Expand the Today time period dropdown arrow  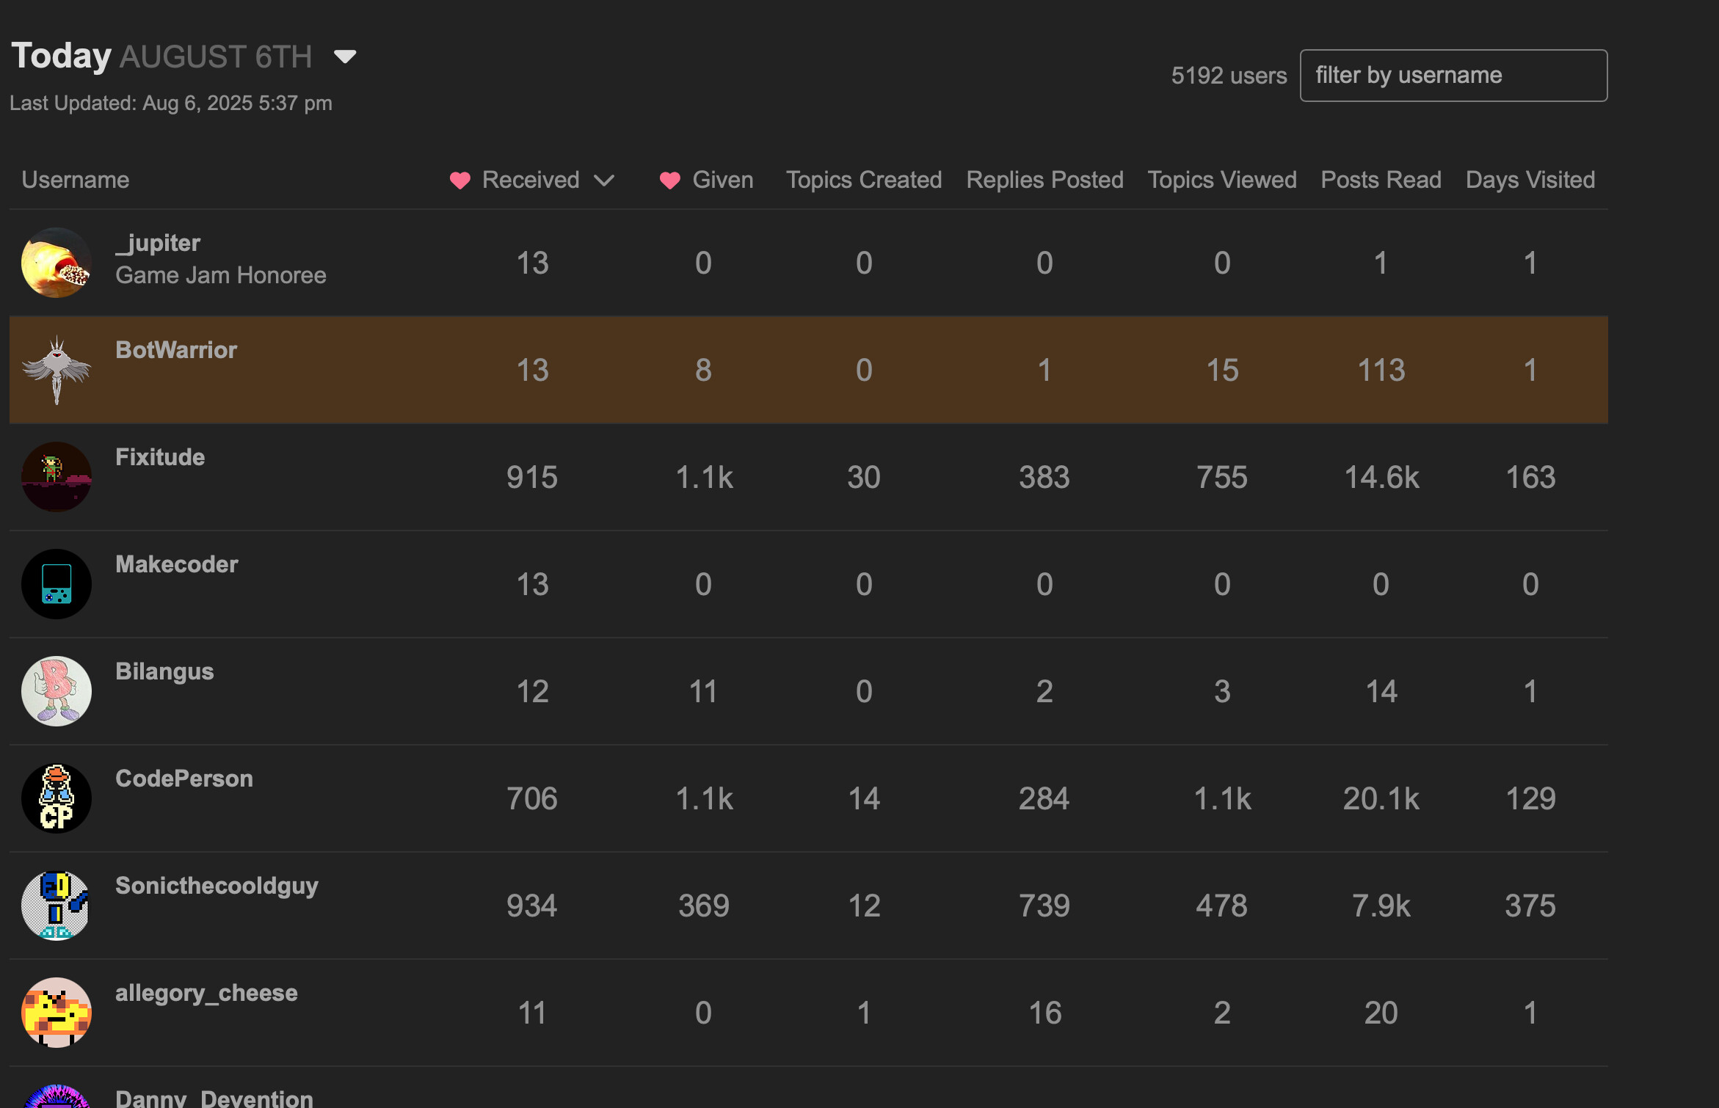click(x=345, y=57)
